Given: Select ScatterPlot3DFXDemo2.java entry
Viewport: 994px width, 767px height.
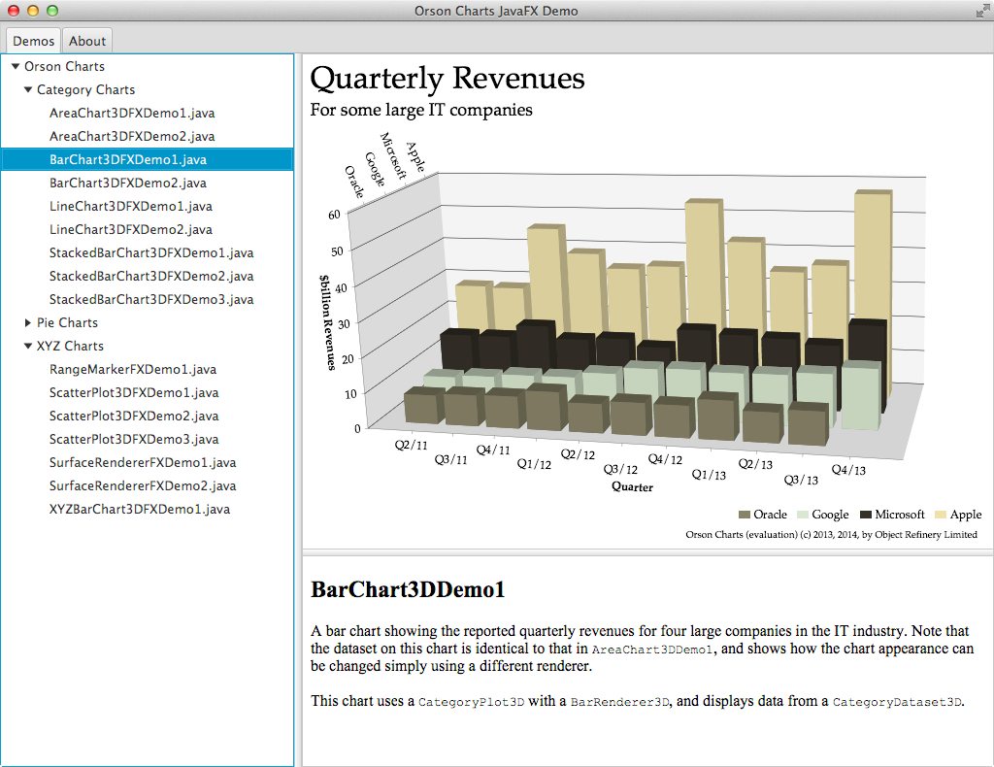Looking at the screenshot, I should coord(134,416).
